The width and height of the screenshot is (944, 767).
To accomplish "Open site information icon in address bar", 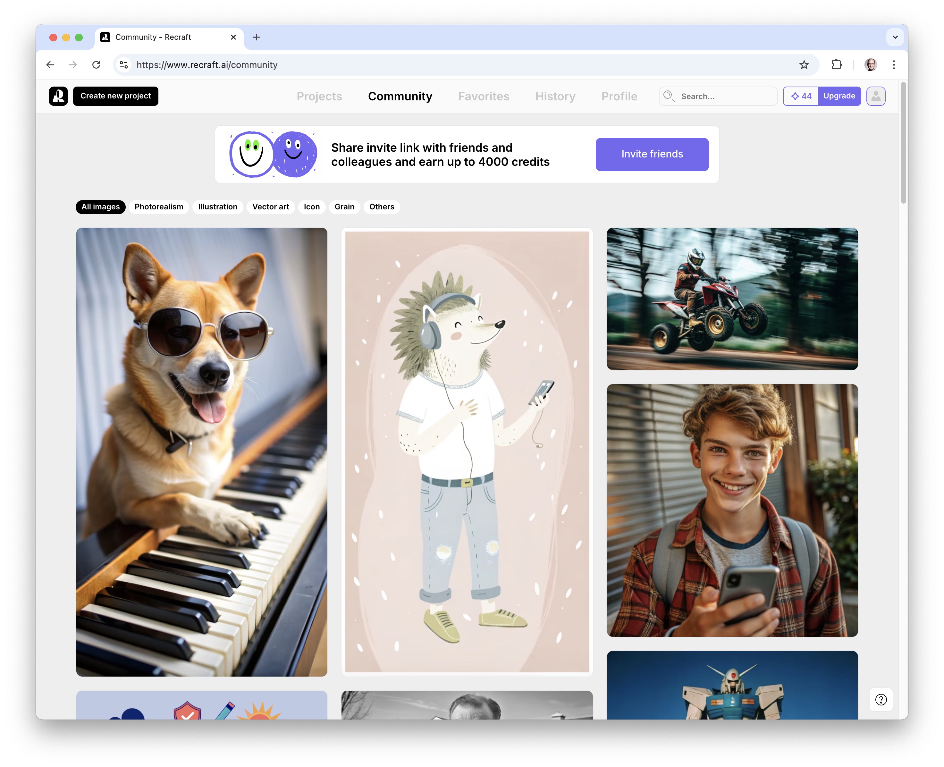I will [124, 65].
